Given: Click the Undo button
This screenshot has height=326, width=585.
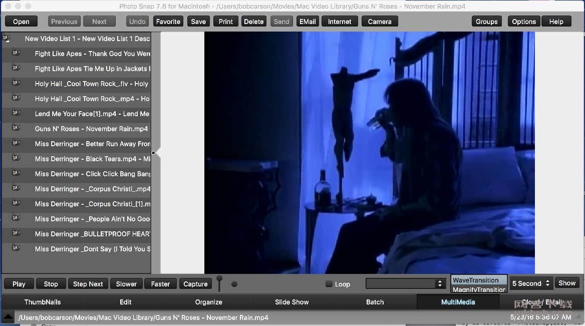Looking at the screenshot, I should [137, 22].
